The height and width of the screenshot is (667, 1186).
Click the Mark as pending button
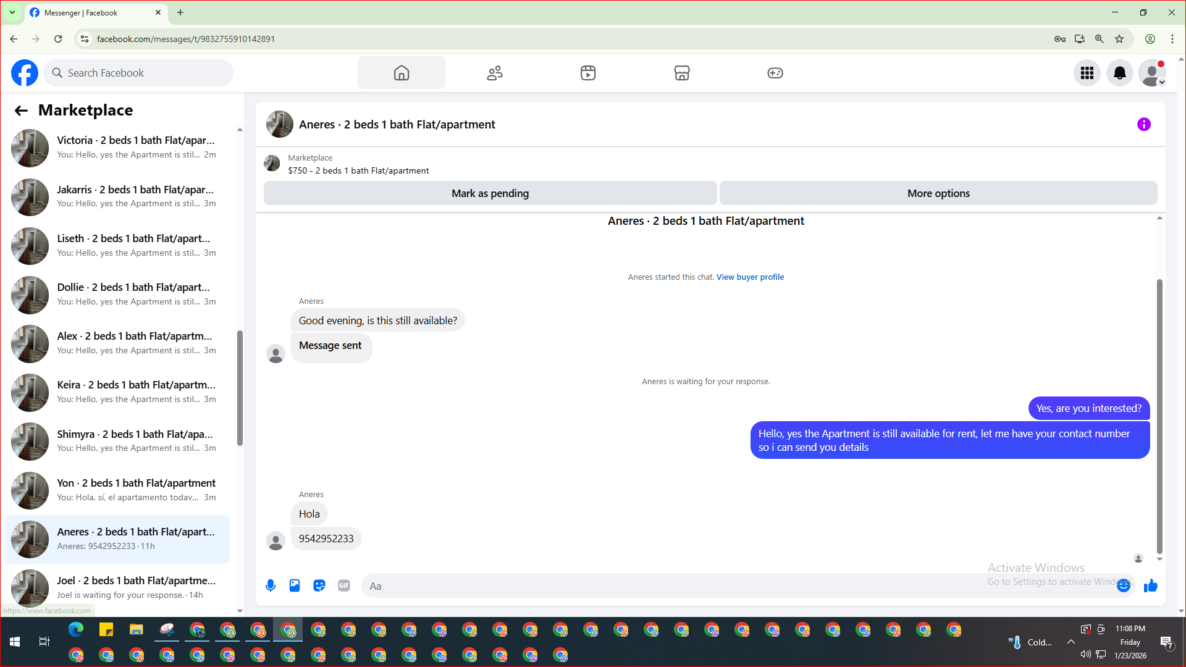click(x=490, y=193)
